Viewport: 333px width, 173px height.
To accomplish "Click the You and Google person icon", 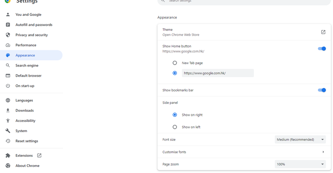I will point(8,15).
